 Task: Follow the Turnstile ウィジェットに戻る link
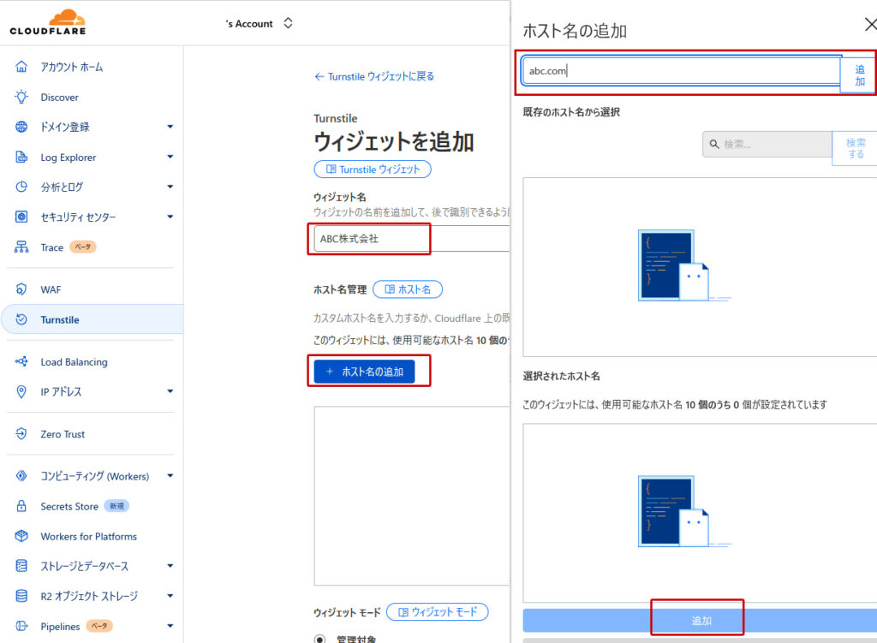pyautogui.click(x=374, y=76)
